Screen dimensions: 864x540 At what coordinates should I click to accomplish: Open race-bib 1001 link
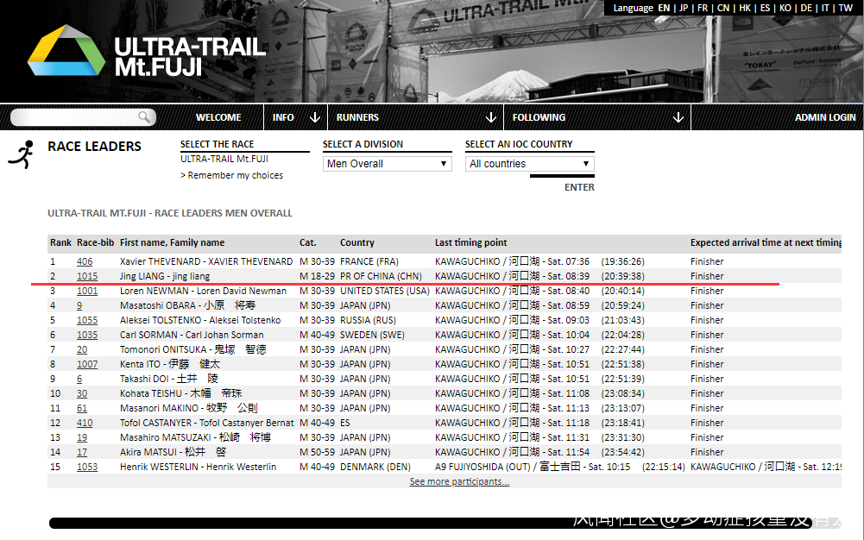coord(87,291)
